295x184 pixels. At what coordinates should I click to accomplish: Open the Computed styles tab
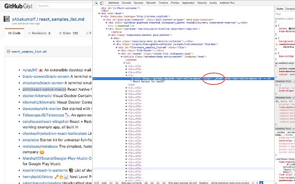(x=290, y=8)
